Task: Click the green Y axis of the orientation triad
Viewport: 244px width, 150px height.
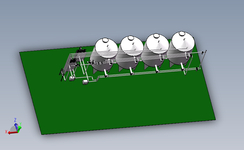Action: (19, 129)
